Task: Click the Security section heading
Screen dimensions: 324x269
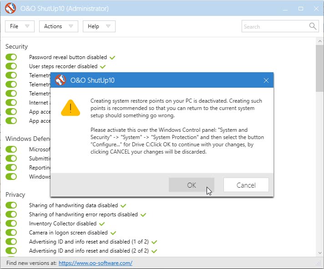Action: [x=16, y=46]
